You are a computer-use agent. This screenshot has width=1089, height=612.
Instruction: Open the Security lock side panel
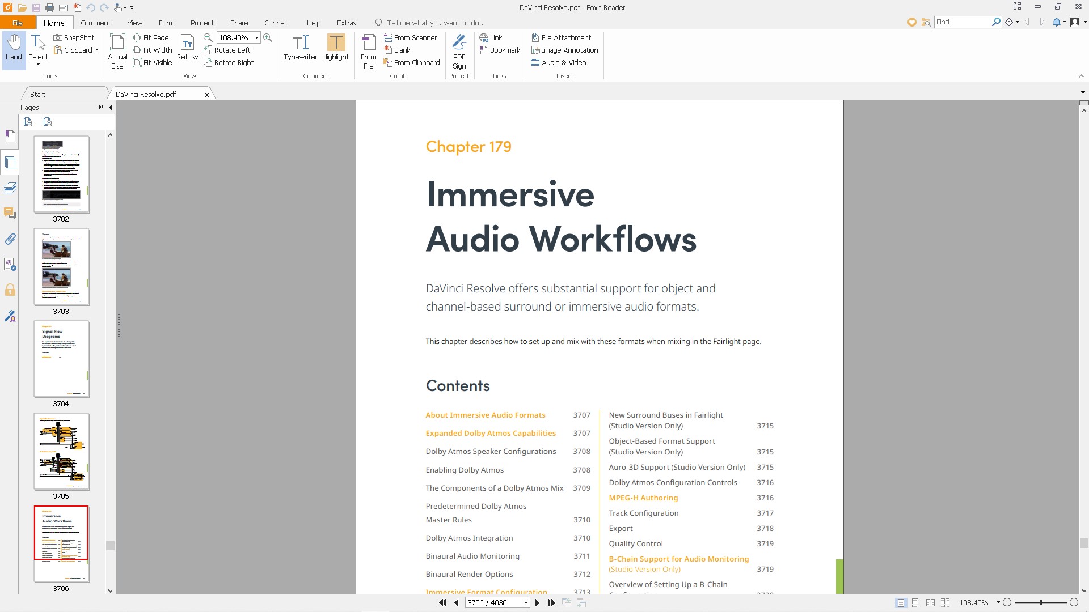(10, 290)
